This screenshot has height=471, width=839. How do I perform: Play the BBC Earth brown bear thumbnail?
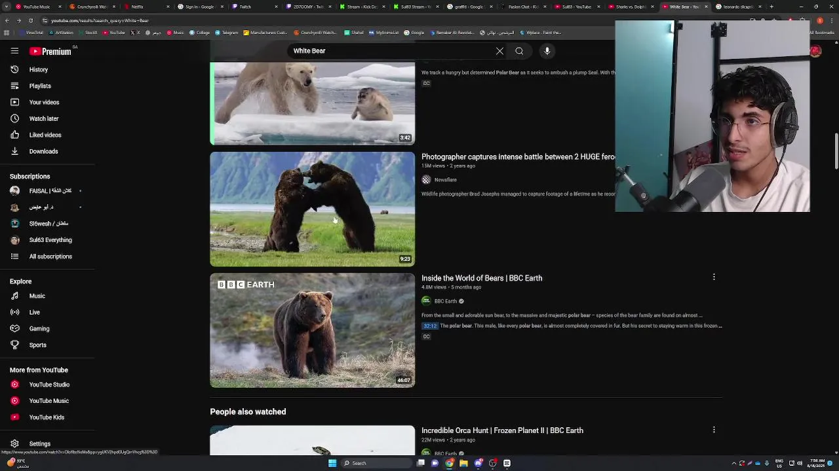[x=312, y=330]
